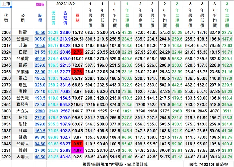Screen dimensions: 234x167
Task: Follow the 105.5 price link for 鴻海
Action: 40,46
